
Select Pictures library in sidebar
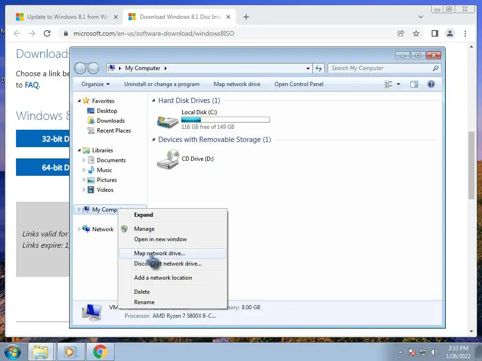[x=102, y=180]
